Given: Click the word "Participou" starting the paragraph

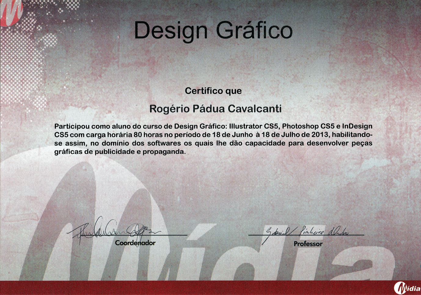Looking at the screenshot, I should pyautogui.click(x=72, y=126).
